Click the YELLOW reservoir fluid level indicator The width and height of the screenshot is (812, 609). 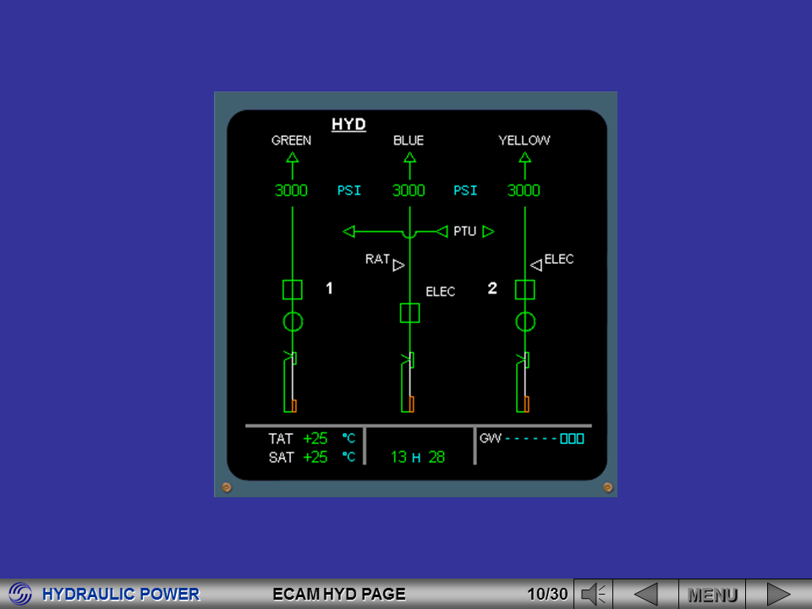[x=524, y=382]
